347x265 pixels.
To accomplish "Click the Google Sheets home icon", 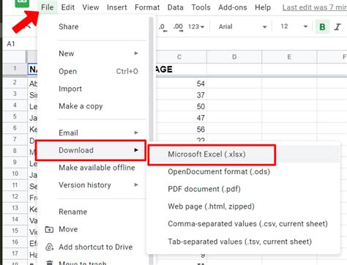I will (22, 3).
